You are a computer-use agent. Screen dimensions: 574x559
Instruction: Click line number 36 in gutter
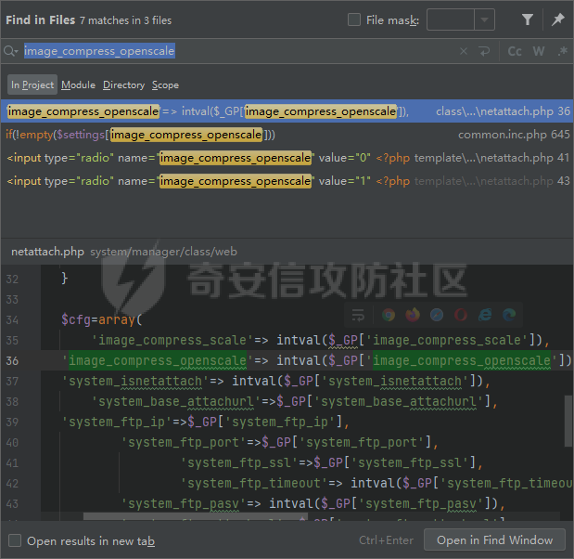[12, 360]
